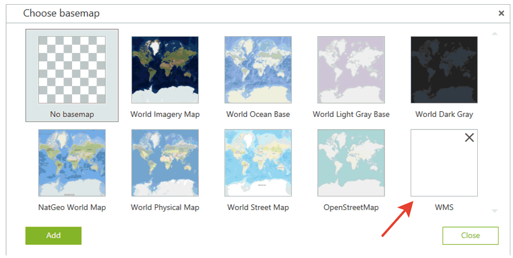
Task: Select the No basemap checkerboard thumbnail
Action: 72,70
